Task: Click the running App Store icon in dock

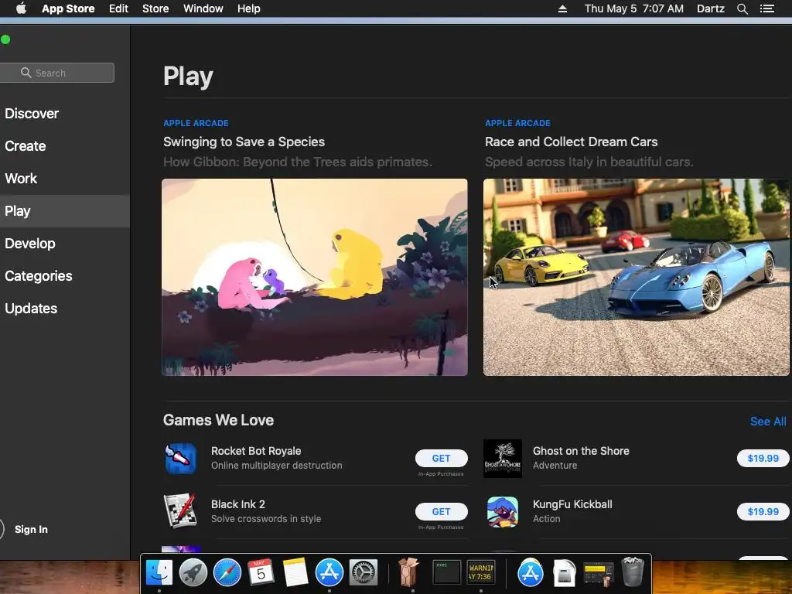Action: (329, 573)
